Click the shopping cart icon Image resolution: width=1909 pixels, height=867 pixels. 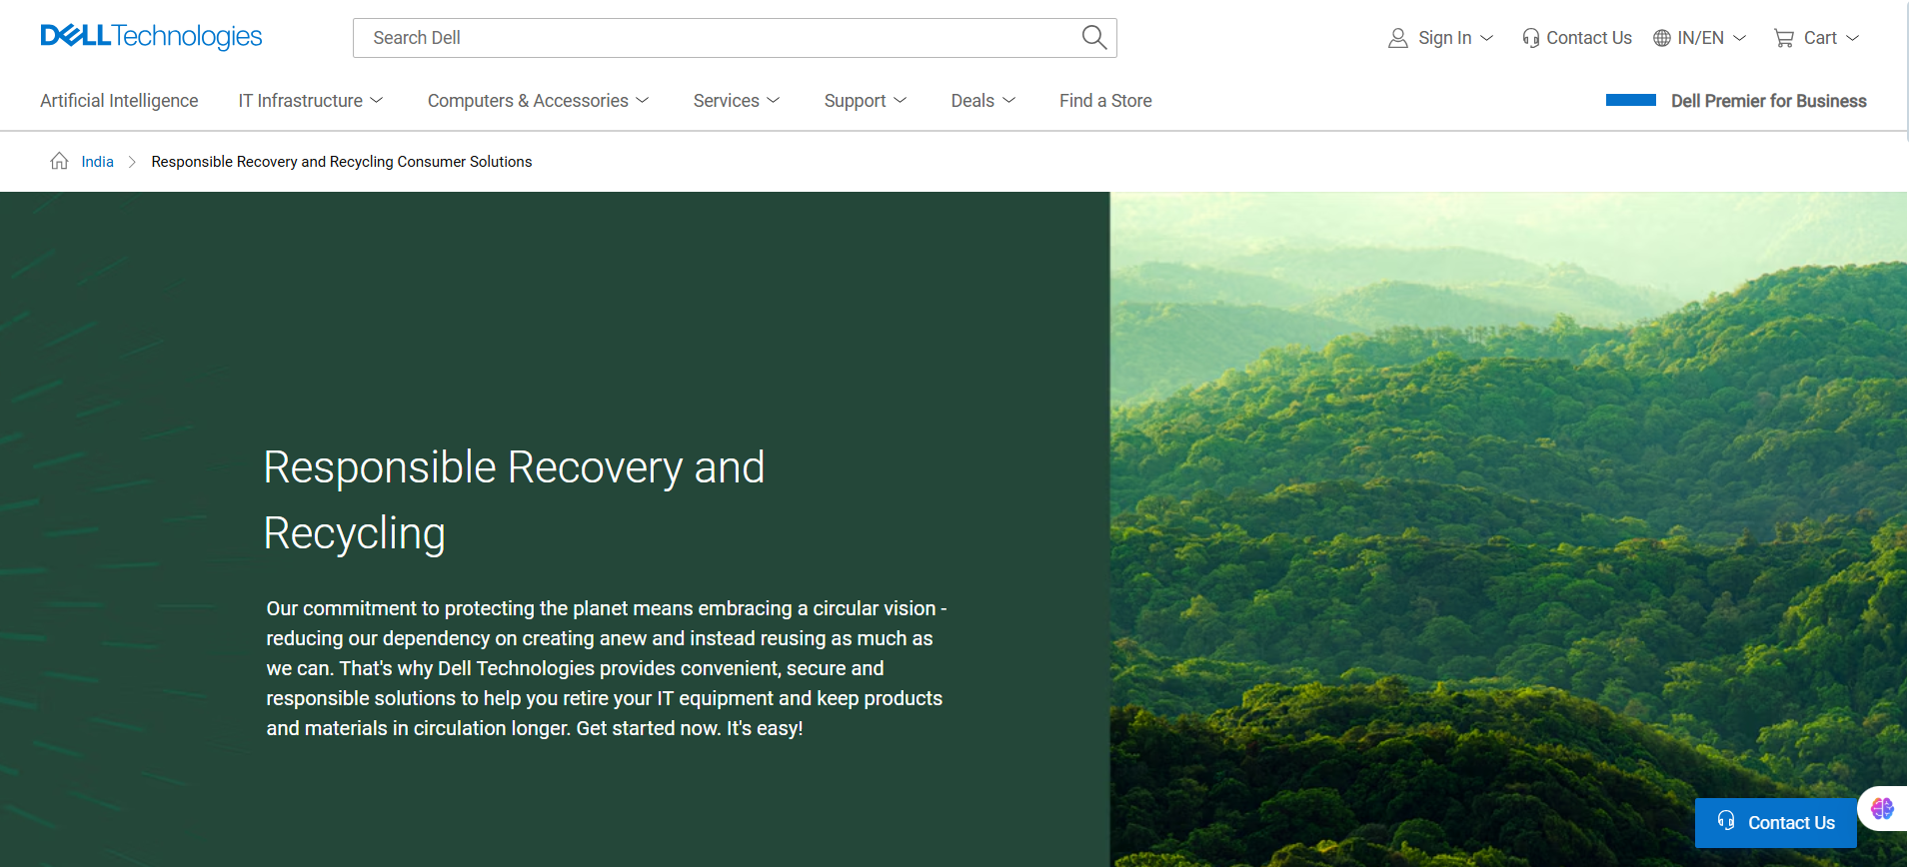(x=1783, y=38)
